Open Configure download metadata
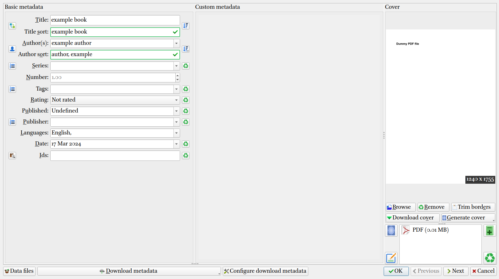This screenshot has width=499, height=279. tap(266, 271)
